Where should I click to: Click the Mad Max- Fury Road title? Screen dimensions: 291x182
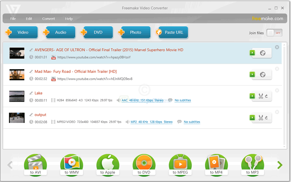[x=76, y=71]
